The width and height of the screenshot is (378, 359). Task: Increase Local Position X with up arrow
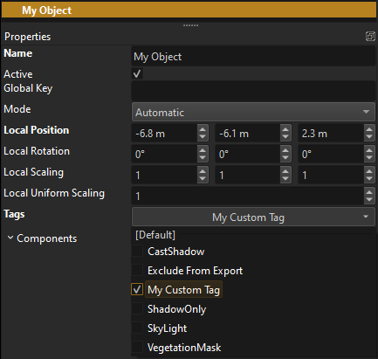coord(203,129)
